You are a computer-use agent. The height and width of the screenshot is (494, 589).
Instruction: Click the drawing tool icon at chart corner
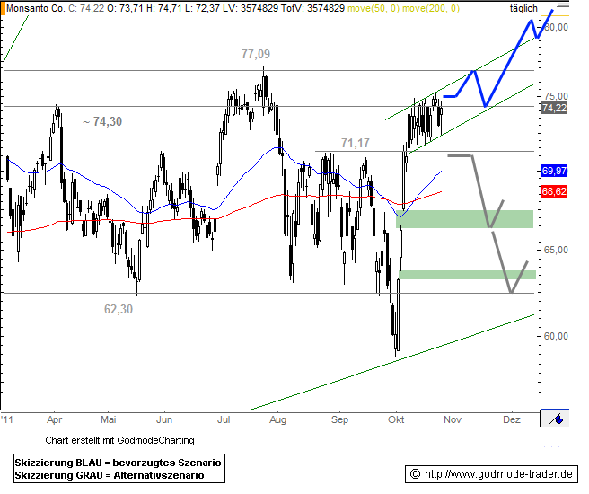[556, 419]
